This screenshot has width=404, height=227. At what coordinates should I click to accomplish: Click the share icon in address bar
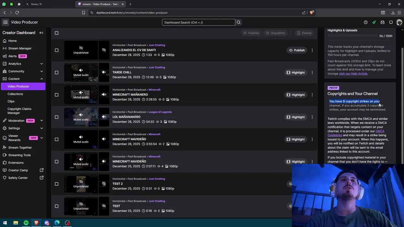point(304,13)
